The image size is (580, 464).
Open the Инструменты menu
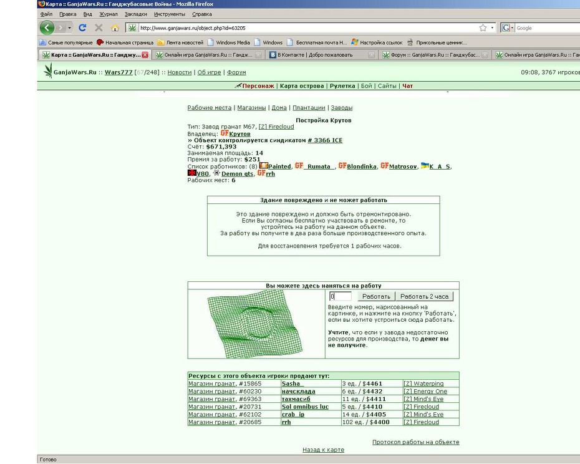pyautogui.click(x=170, y=14)
